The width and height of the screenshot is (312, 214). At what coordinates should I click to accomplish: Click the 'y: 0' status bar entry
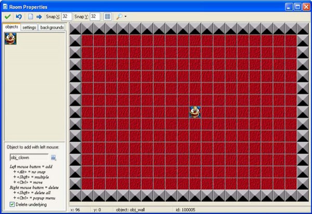coord(97,210)
